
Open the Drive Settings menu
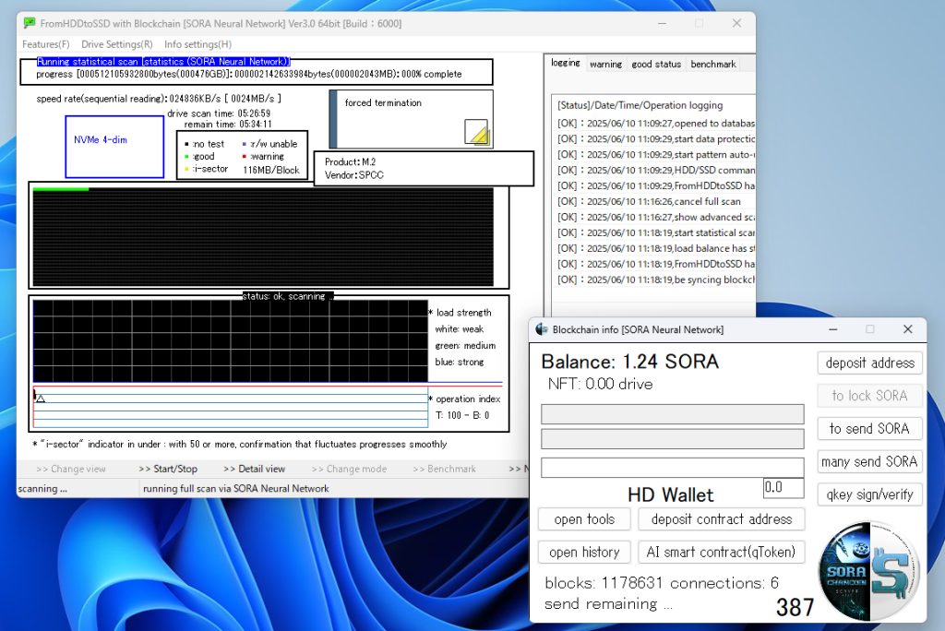[117, 44]
